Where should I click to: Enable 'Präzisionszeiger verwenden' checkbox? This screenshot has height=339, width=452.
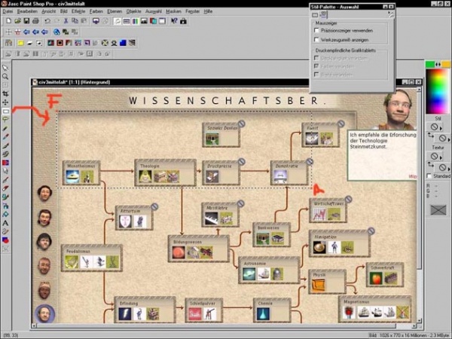coord(317,31)
